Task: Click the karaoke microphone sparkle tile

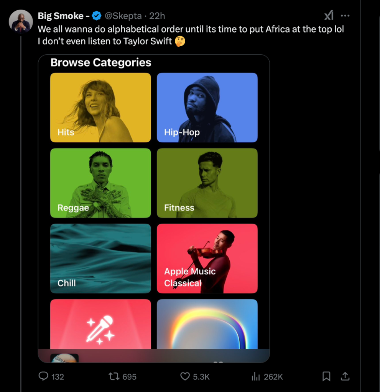Action: 100,325
